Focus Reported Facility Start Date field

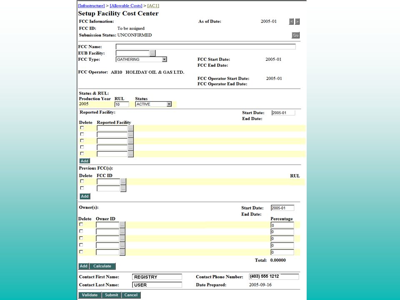pyautogui.click(x=283, y=113)
